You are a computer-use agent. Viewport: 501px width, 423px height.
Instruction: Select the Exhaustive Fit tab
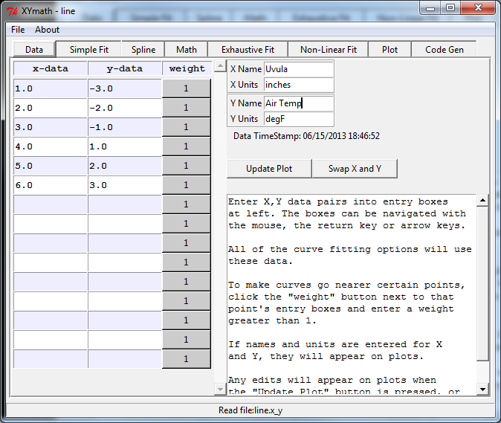248,50
